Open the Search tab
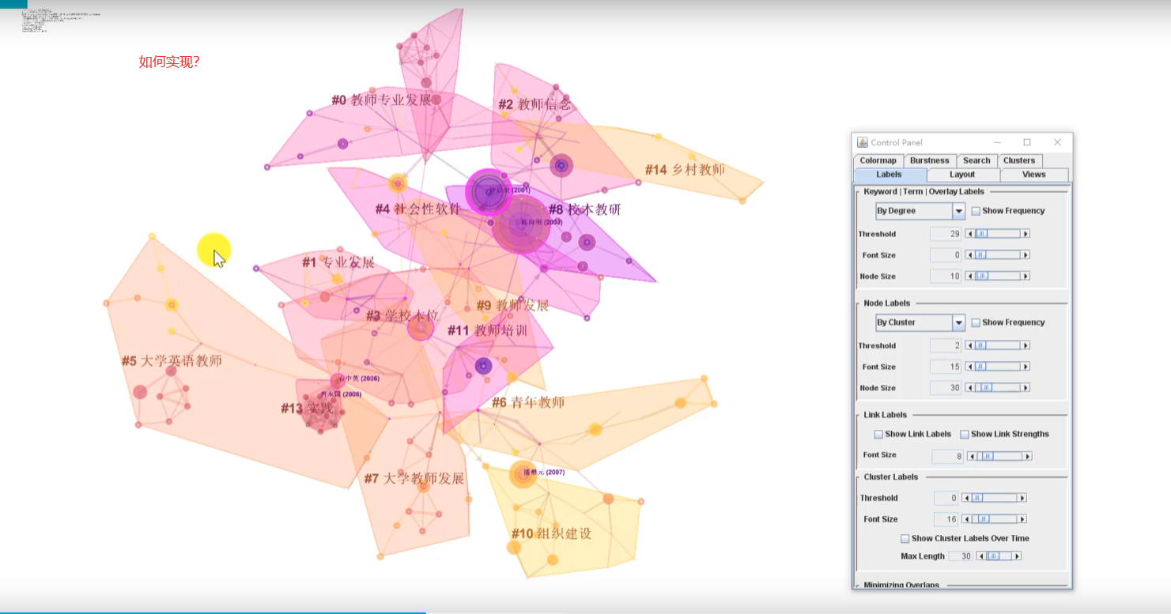This screenshot has height=614, width=1171. [x=976, y=160]
